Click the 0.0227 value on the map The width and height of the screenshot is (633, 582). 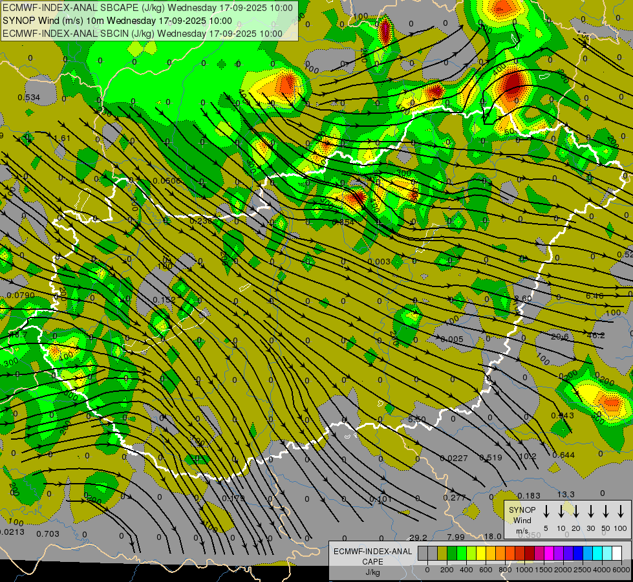454,458
